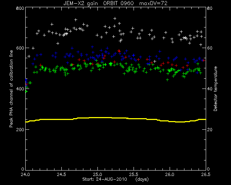Click the 26.5 label on the time axis
The width and height of the screenshot is (231, 185).
206,175
